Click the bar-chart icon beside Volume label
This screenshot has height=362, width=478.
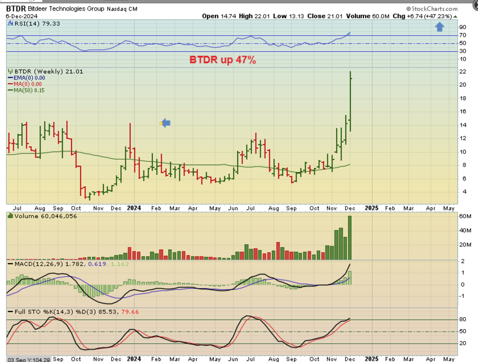coord(11,216)
